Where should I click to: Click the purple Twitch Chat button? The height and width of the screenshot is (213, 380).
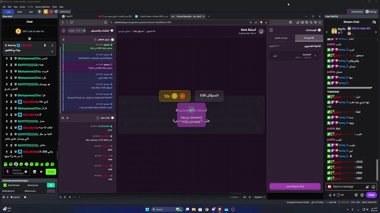[x=371, y=195]
